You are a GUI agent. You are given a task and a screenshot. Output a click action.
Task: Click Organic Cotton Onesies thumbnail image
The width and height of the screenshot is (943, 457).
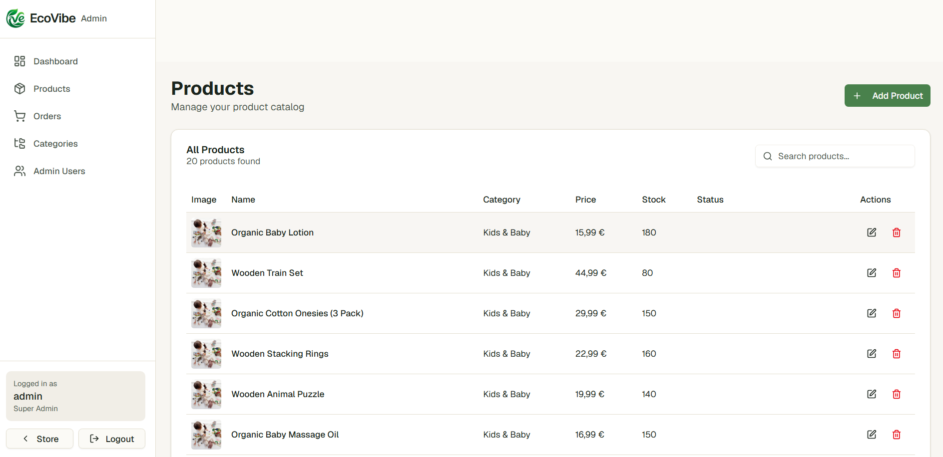[206, 313]
